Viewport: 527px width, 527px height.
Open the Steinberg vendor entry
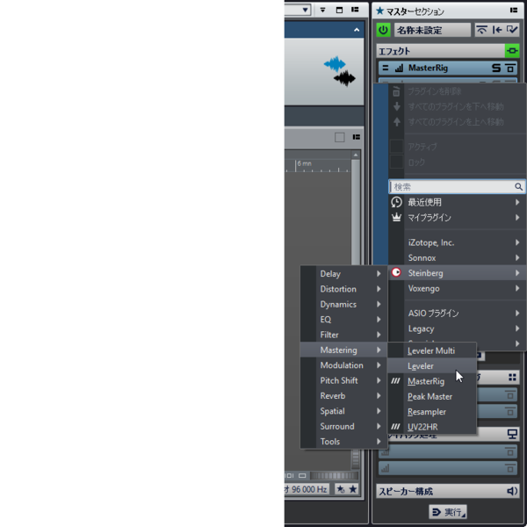[457, 272]
